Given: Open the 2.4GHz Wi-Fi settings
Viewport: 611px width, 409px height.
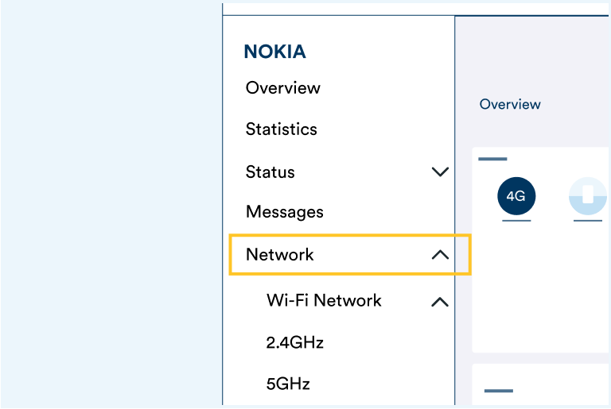Looking at the screenshot, I should [x=294, y=343].
